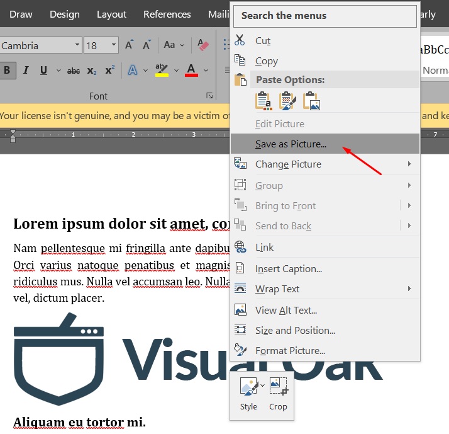Select Save as Picture menu item
Screen dimensions: 449x434
tap(325, 144)
